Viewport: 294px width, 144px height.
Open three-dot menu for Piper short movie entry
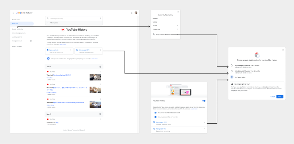click(x=100, y=99)
